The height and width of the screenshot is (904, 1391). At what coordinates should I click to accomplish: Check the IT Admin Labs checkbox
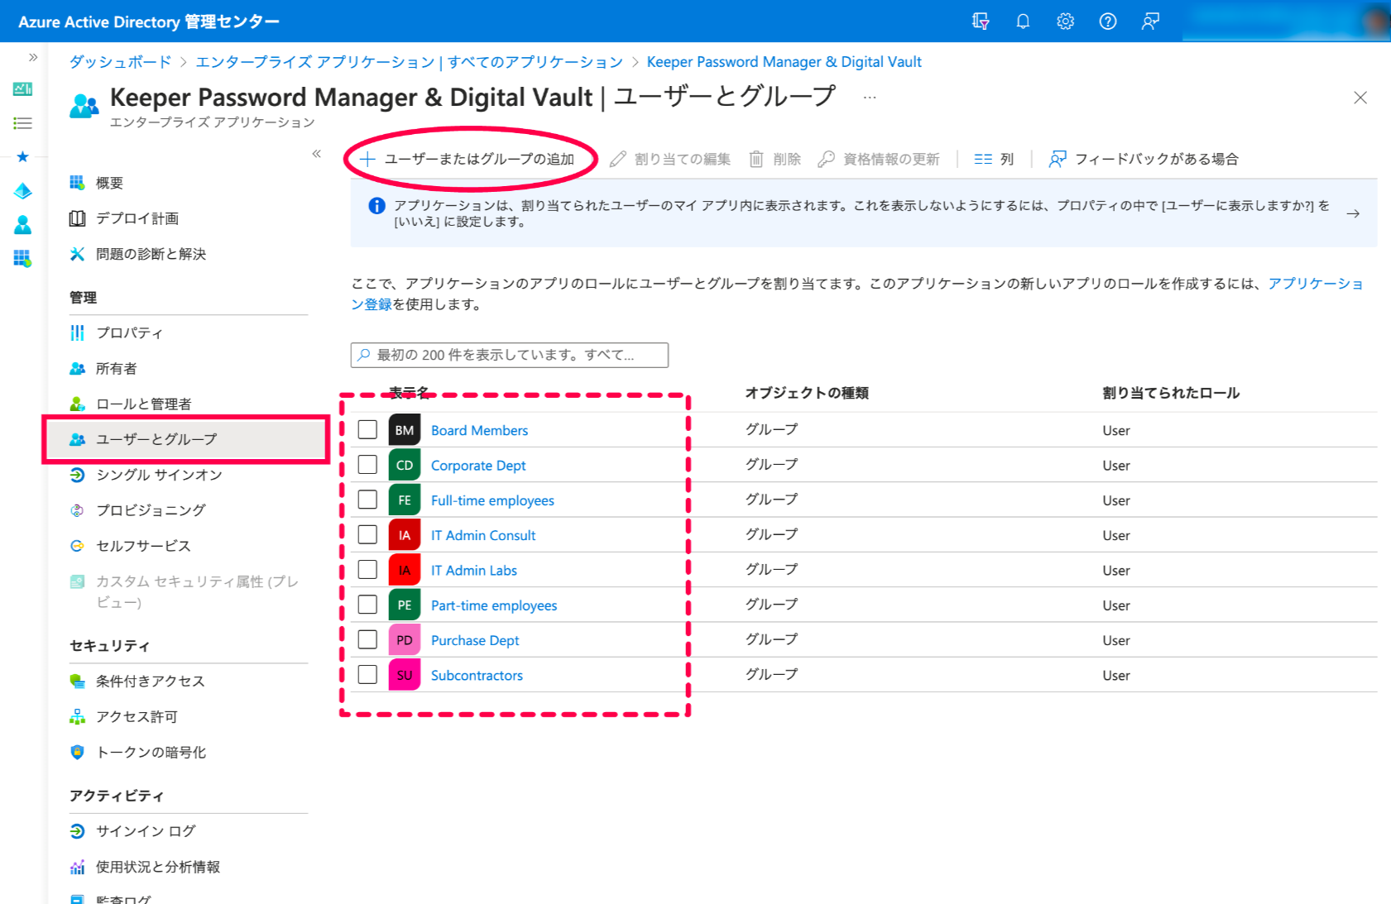(367, 570)
